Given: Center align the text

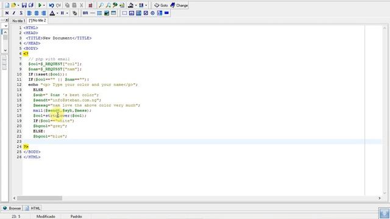Looking at the screenshot, I should (x=37, y=13).
